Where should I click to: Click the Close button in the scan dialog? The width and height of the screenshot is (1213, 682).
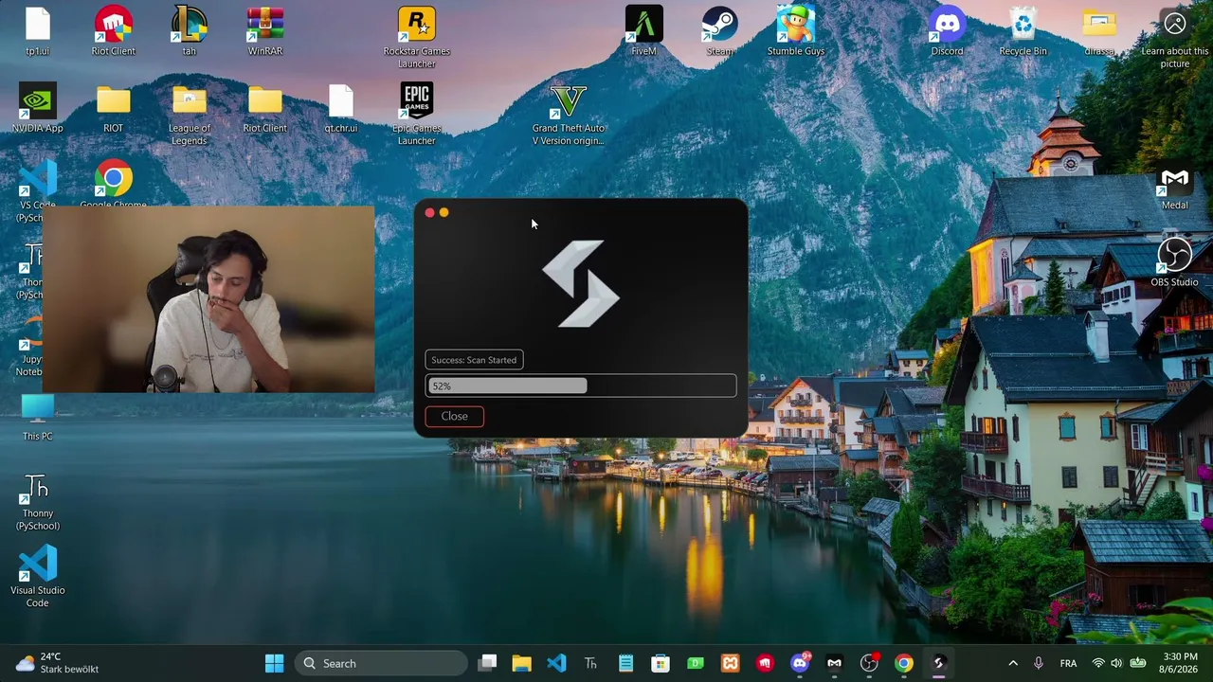click(454, 416)
